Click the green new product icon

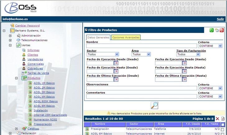211,30
